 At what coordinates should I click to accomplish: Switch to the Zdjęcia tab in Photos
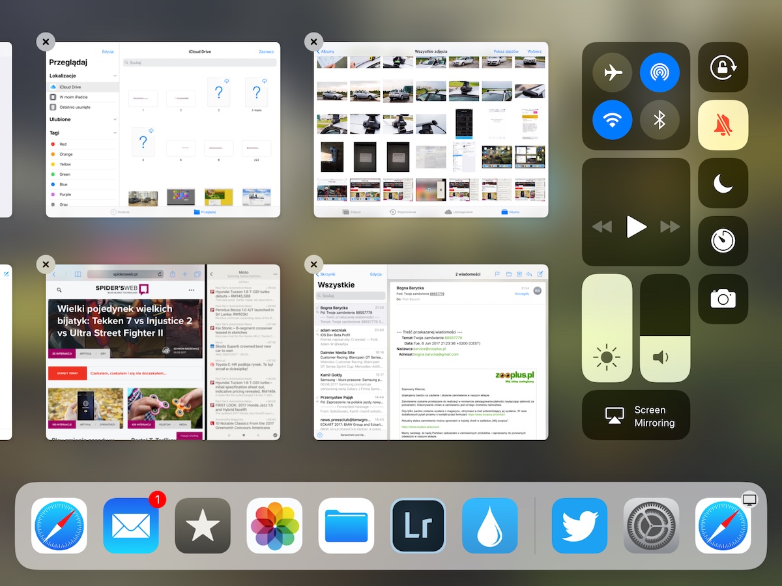[351, 212]
